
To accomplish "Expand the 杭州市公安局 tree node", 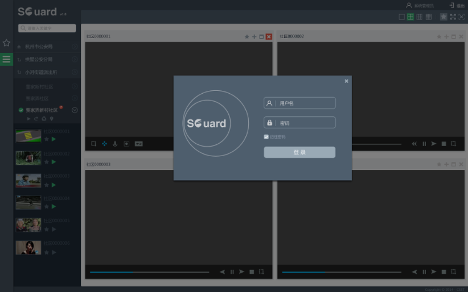I will pyautogui.click(x=75, y=46).
